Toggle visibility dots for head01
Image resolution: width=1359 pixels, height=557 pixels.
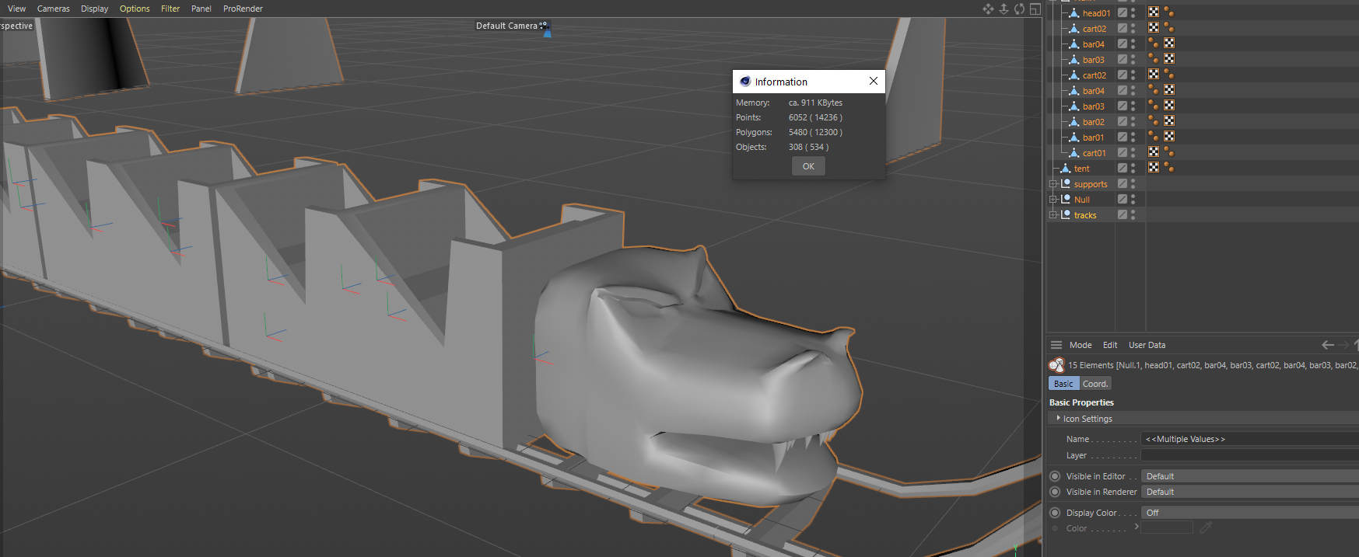click(1133, 13)
